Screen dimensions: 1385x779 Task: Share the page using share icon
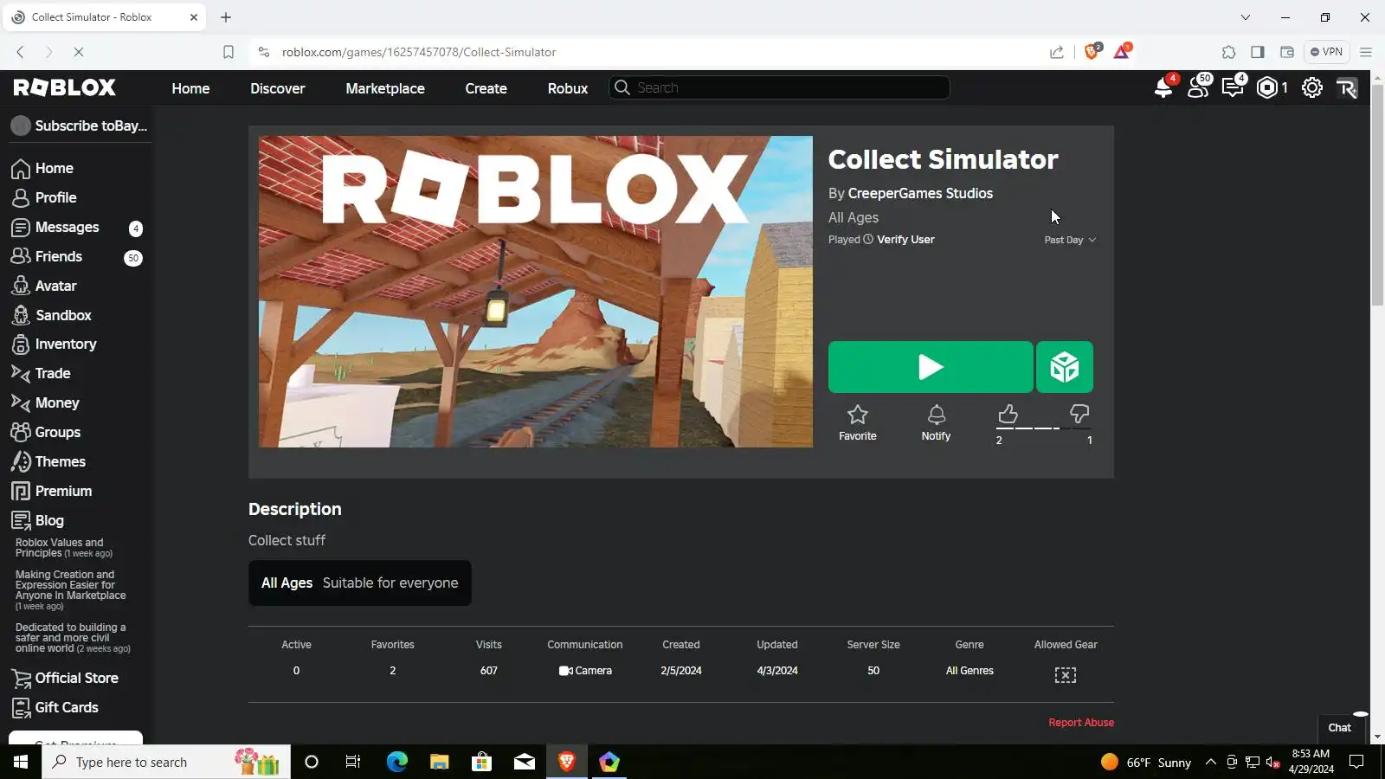(1057, 52)
